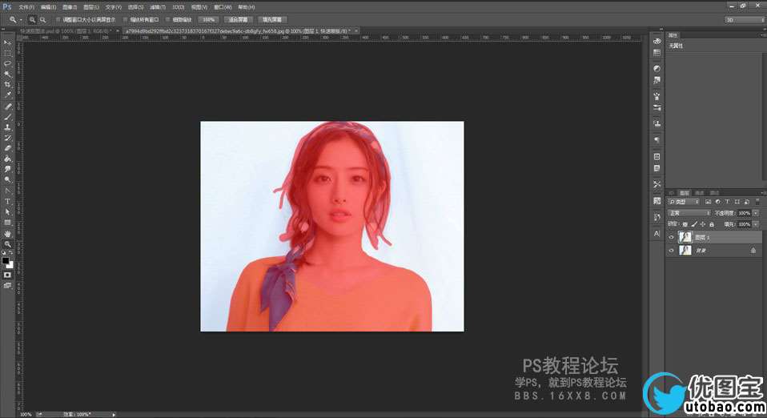This screenshot has height=418, width=767.
Task: Change the screen mode icon
Action: pyautogui.click(x=7, y=285)
